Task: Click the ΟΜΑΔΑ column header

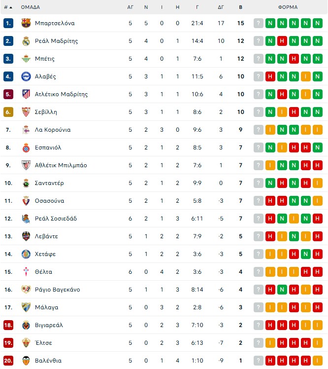Action: 31,7
